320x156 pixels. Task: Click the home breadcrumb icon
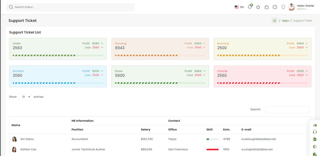274,21
